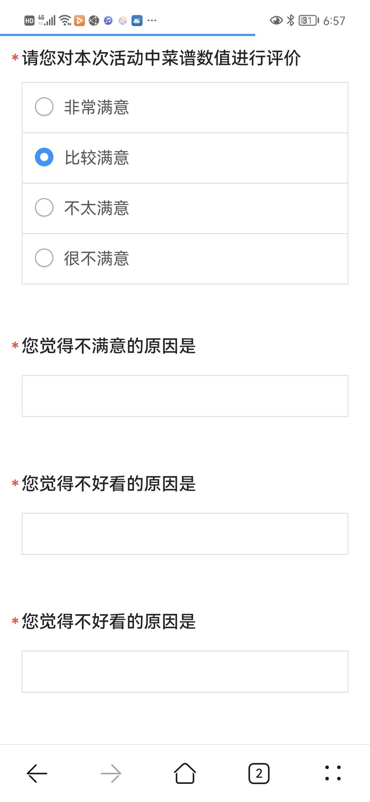This screenshot has height=802, width=370.
Task: Click the first 您觉得不好看的原因是 text box
Action: click(x=185, y=534)
